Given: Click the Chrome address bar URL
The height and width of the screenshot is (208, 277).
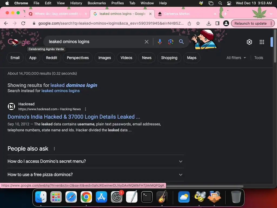Looking at the screenshot, I should click(x=111, y=23).
